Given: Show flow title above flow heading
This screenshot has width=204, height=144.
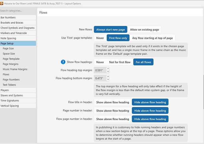Looking at the screenshot, I should pos(113,102).
